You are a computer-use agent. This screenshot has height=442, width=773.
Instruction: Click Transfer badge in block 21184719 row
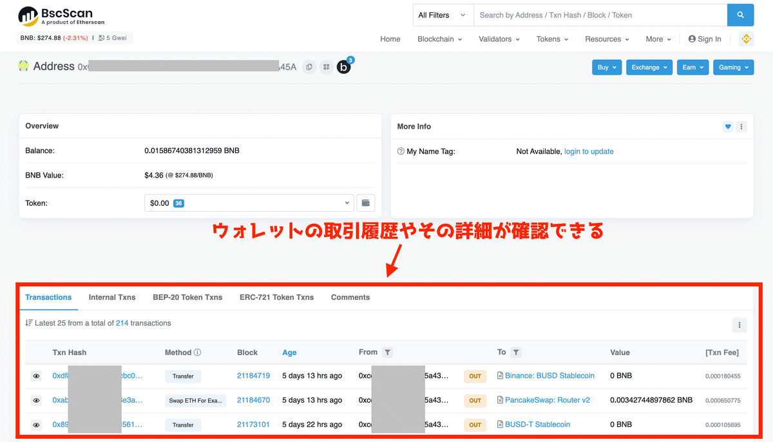point(183,376)
